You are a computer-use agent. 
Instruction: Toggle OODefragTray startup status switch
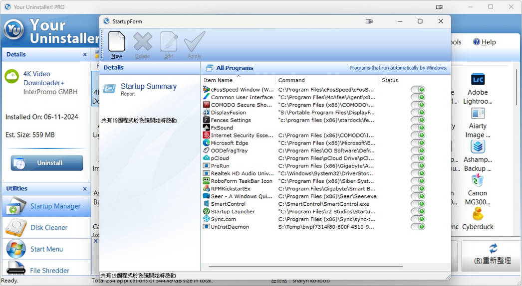click(418, 150)
